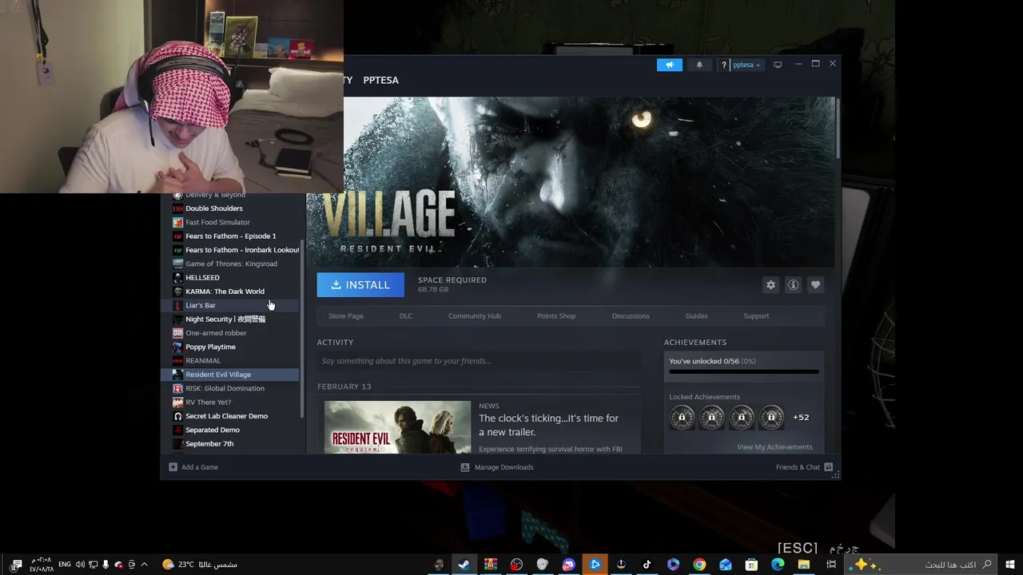Click the blue INSTALL button
The height and width of the screenshot is (575, 1023).
360,285
